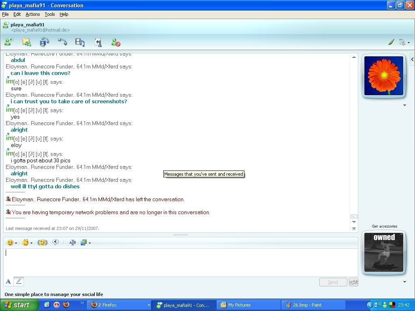Click the contact's flower display picture
415x311 pixels.
pyautogui.click(x=383, y=76)
